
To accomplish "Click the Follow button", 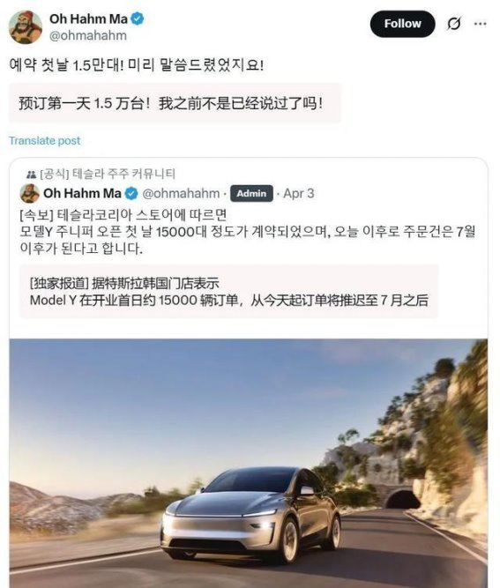I will [402, 24].
